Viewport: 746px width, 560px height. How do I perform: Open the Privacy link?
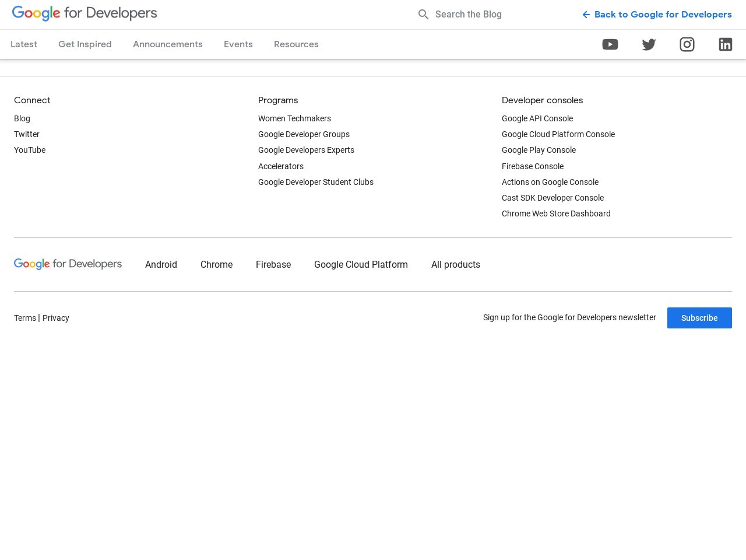coord(56,318)
